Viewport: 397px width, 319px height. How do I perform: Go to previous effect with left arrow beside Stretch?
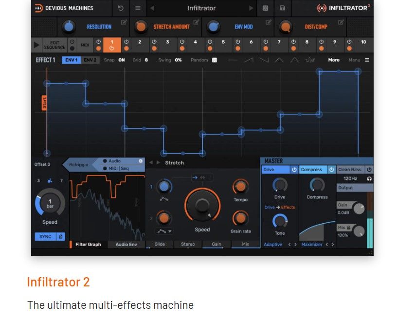(x=151, y=163)
